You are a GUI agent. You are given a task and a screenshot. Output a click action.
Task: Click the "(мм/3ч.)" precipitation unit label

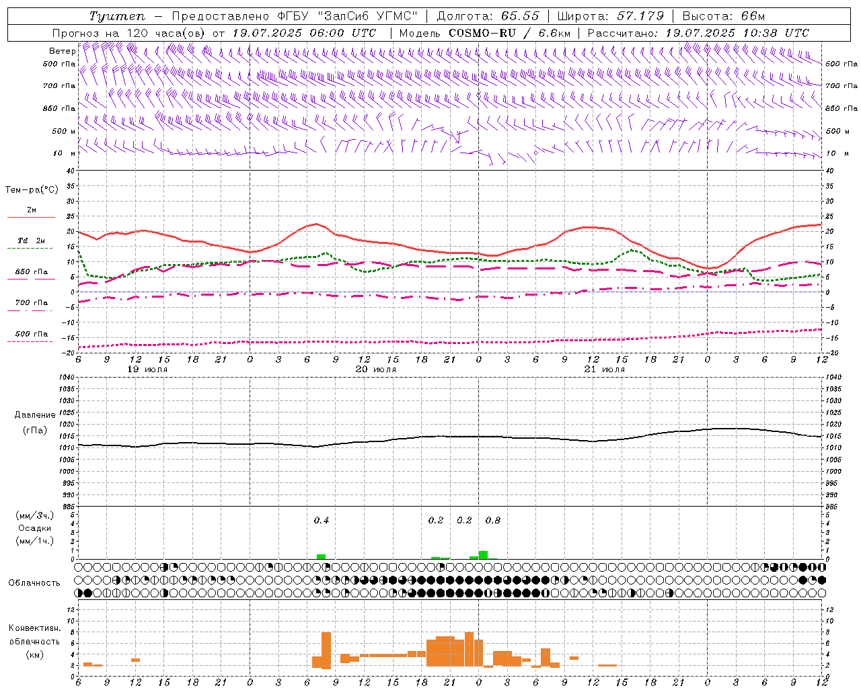pos(35,515)
